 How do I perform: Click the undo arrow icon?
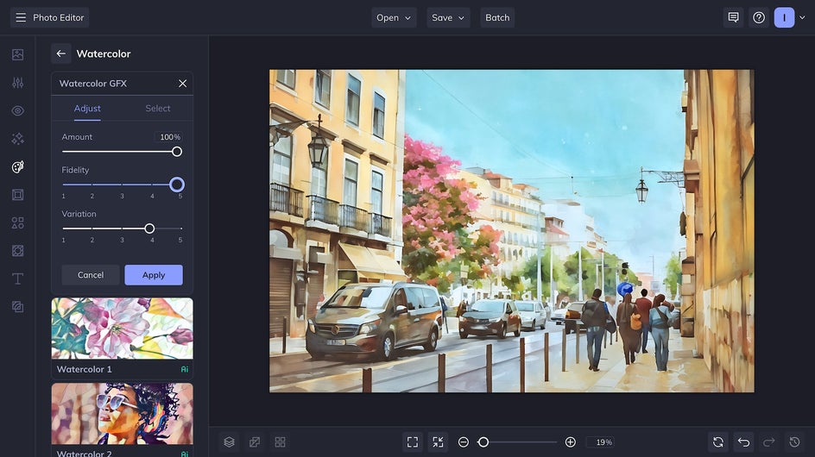743,441
